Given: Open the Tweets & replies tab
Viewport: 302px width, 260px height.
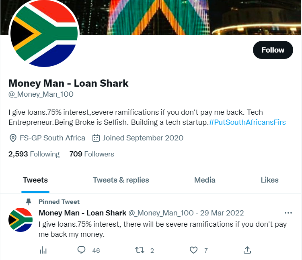Looking at the screenshot, I should click(121, 180).
